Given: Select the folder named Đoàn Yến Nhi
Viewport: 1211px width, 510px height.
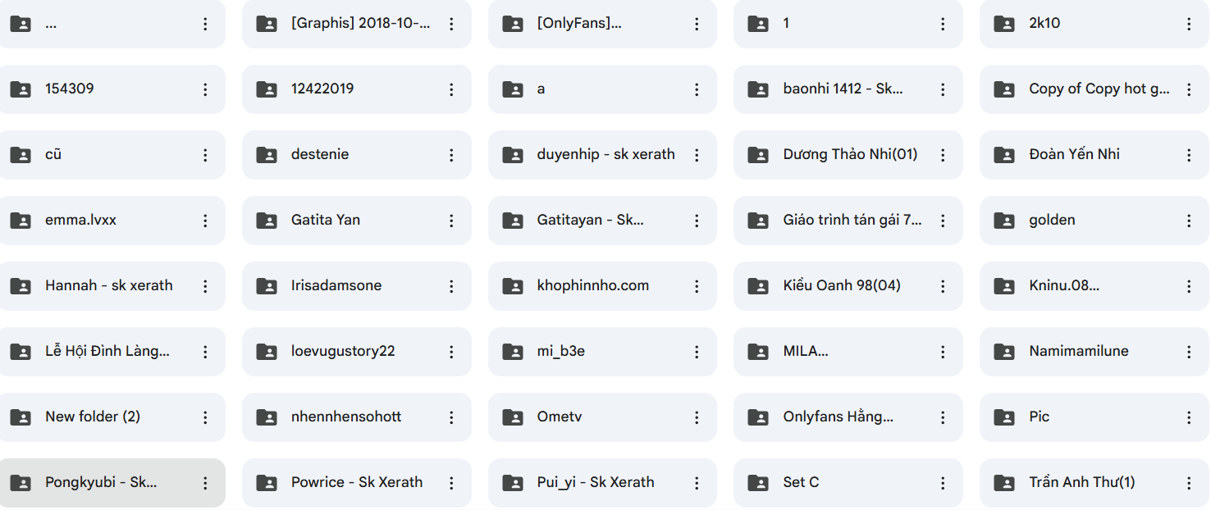Looking at the screenshot, I should coord(1074,154).
